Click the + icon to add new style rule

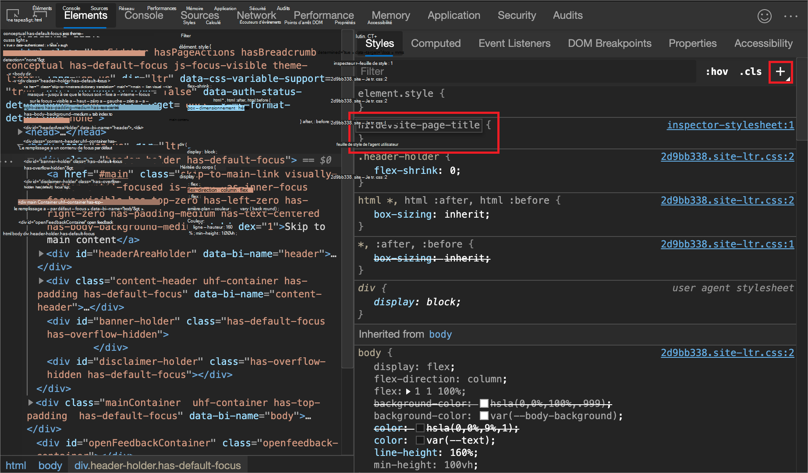tap(781, 72)
